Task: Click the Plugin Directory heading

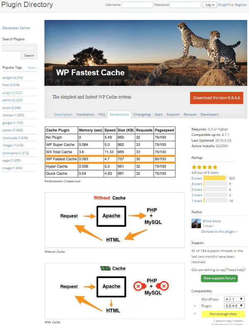Action: pos(27,5)
